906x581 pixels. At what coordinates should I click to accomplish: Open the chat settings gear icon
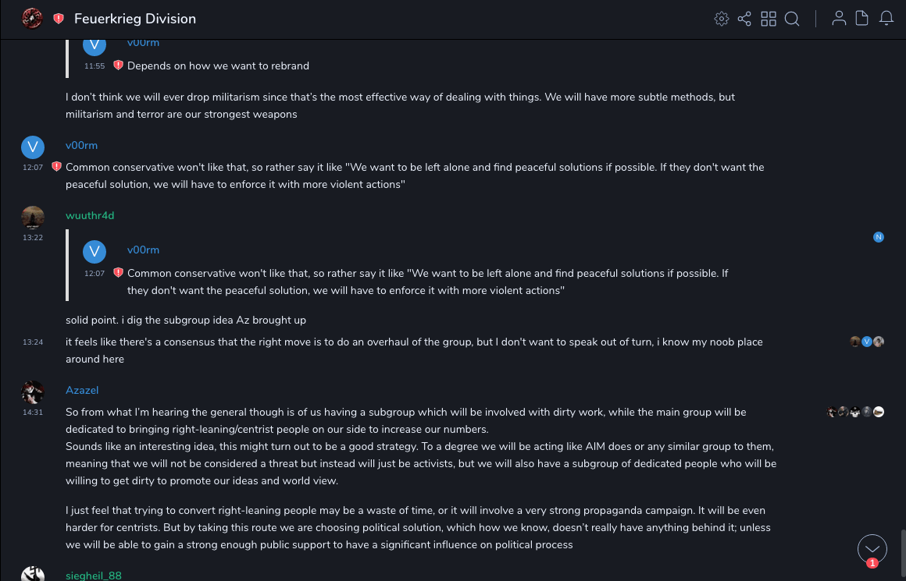(x=722, y=19)
